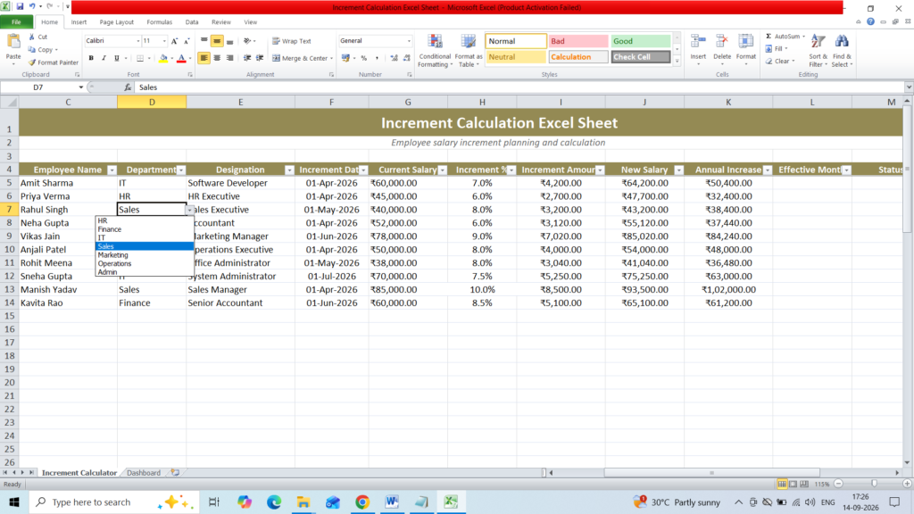Click the Insert cells icon
This screenshot has height=514, width=914.
698,41
